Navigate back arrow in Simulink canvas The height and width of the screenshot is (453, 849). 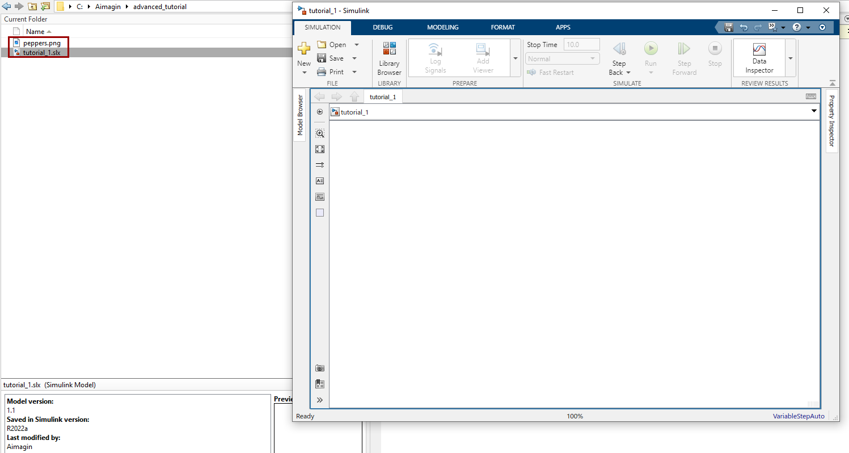click(x=319, y=97)
